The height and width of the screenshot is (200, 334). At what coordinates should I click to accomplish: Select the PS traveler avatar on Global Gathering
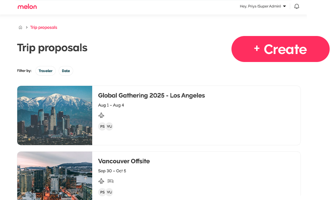point(102,126)
